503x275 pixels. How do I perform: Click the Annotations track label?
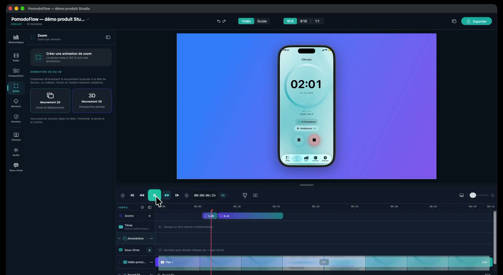click(x=135, y=239)
